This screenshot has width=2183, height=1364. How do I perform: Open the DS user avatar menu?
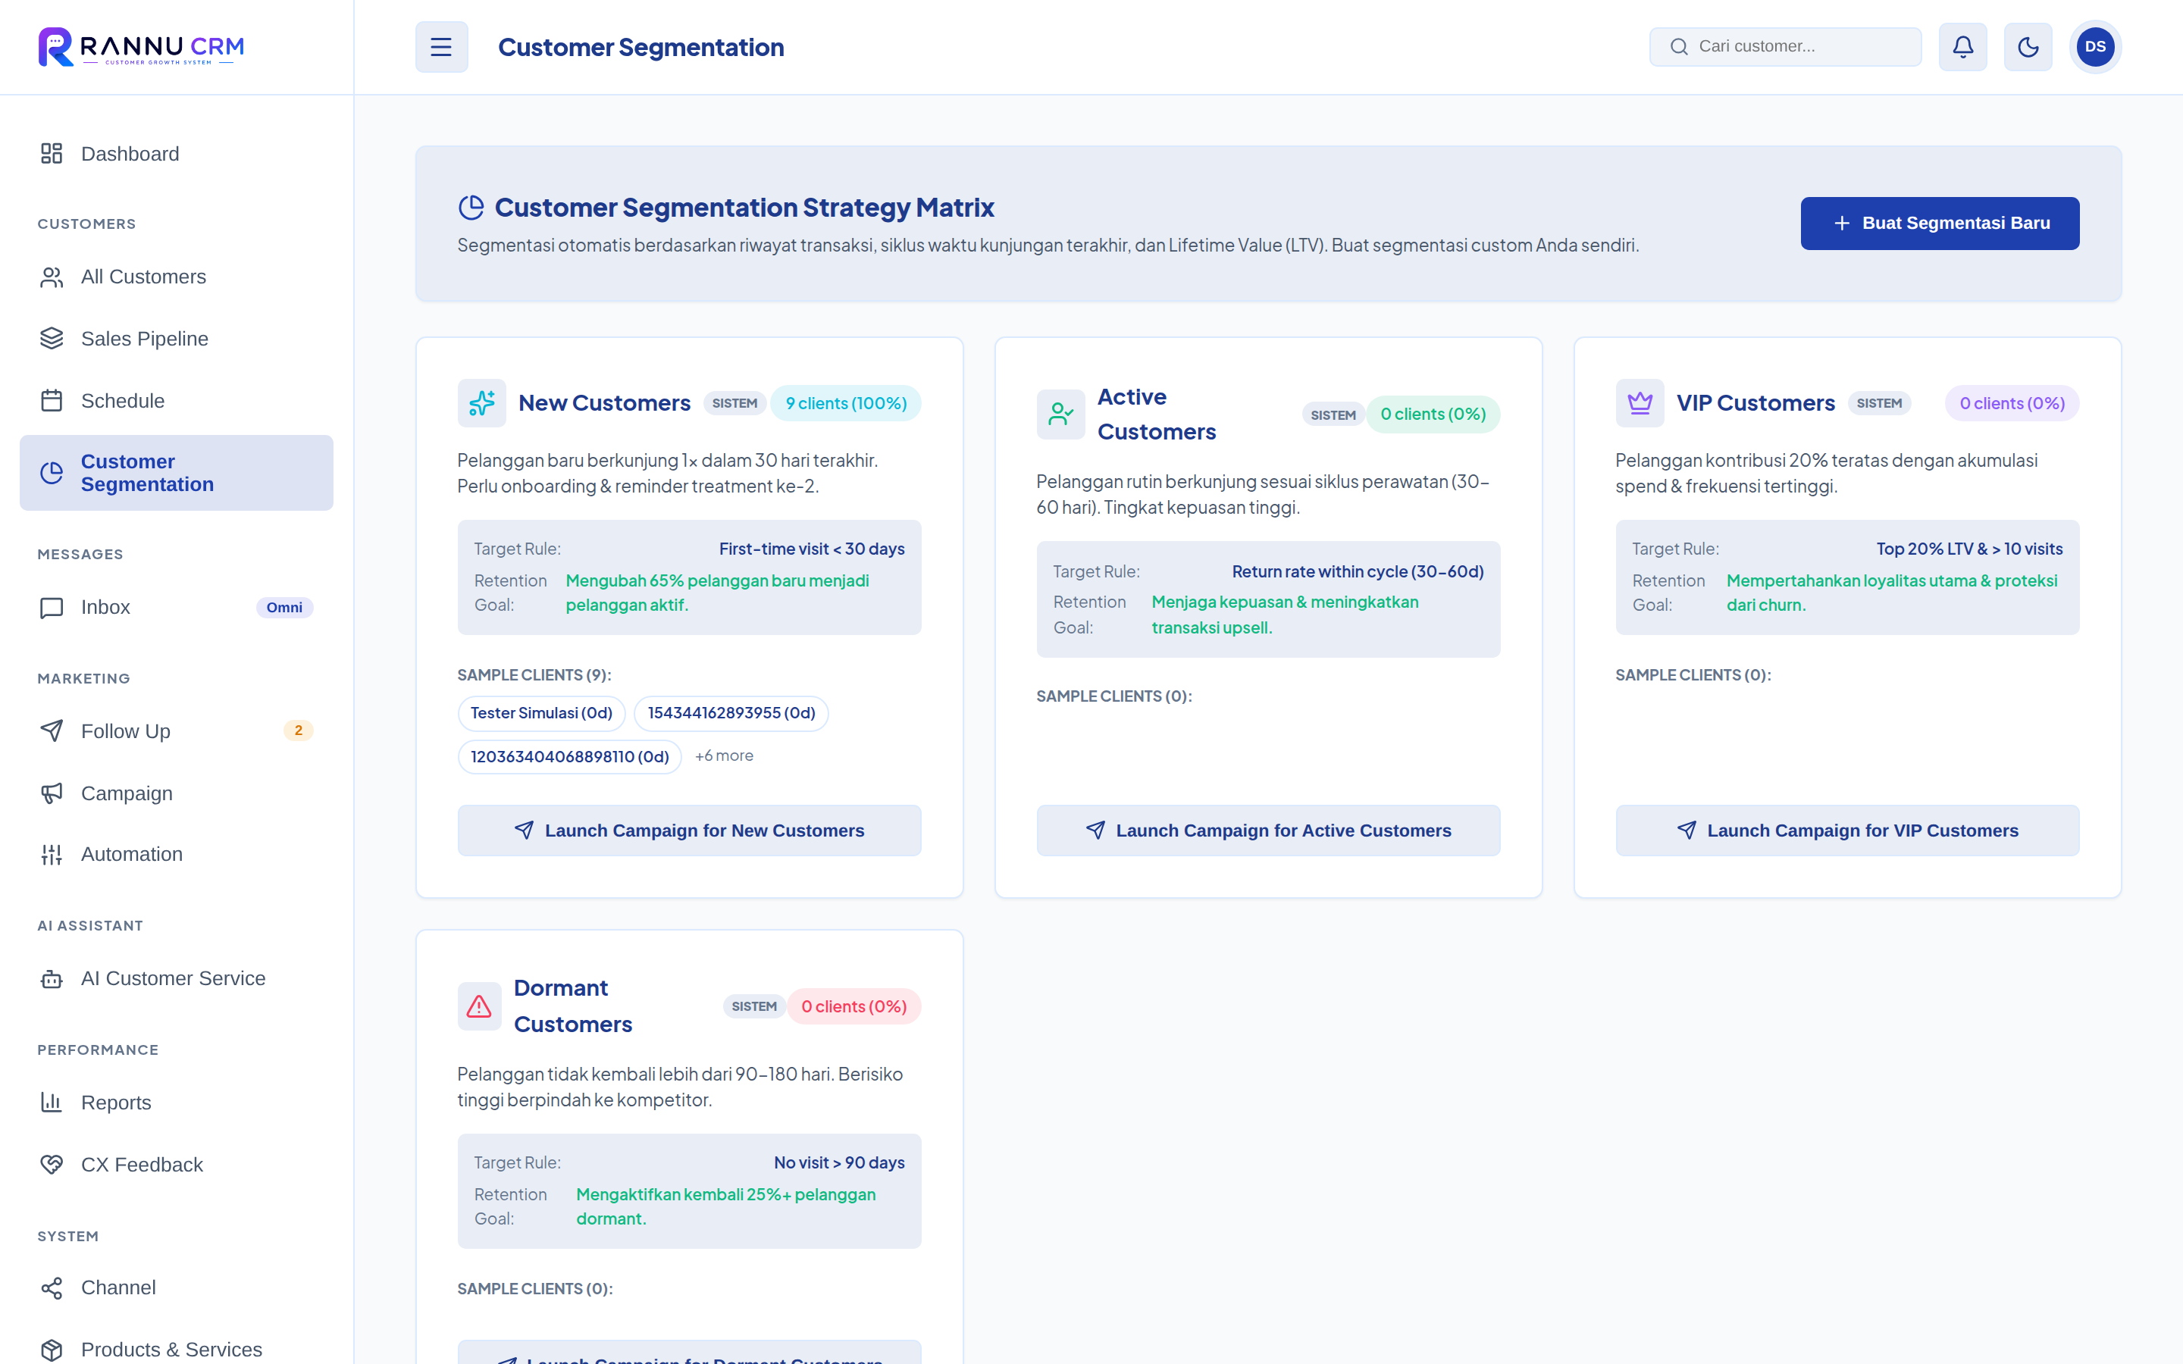tap(2094, 47)
